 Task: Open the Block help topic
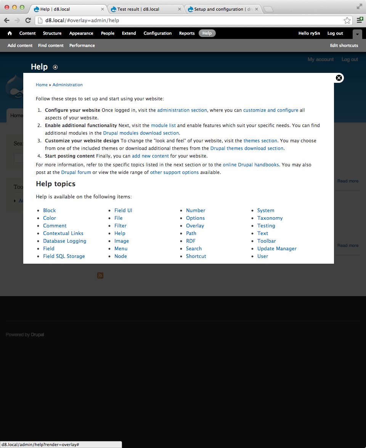[x=50, y=210]
